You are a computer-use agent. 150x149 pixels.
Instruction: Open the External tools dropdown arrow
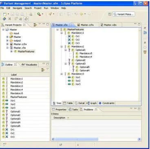point(42,14)
